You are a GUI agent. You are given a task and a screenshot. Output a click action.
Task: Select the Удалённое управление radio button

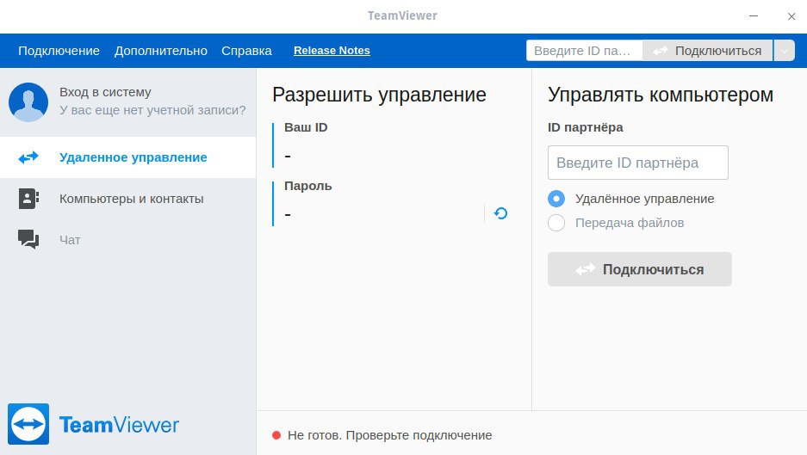point(556,199)
